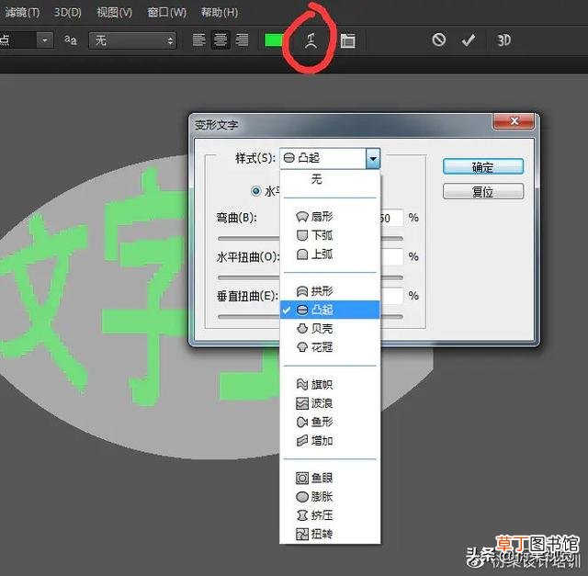The image size is (588, 576).
Task: Open the green text color swatch
Action: tap(274, 40)
